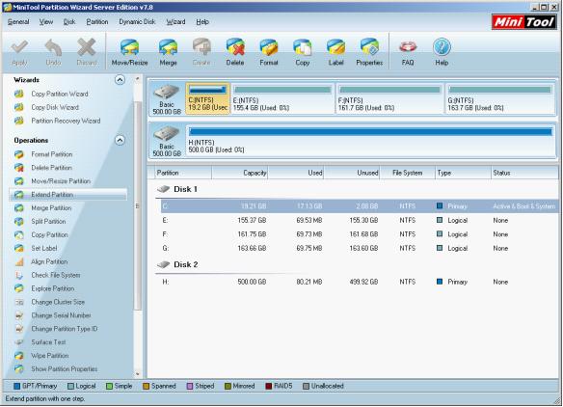Click the Create toolbar icon

tap(201, 52)
